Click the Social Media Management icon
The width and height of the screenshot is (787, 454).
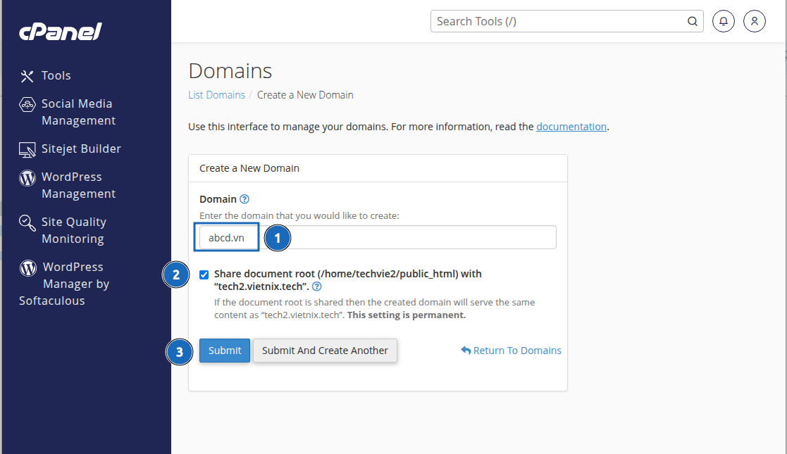click(x=27, y=105)
